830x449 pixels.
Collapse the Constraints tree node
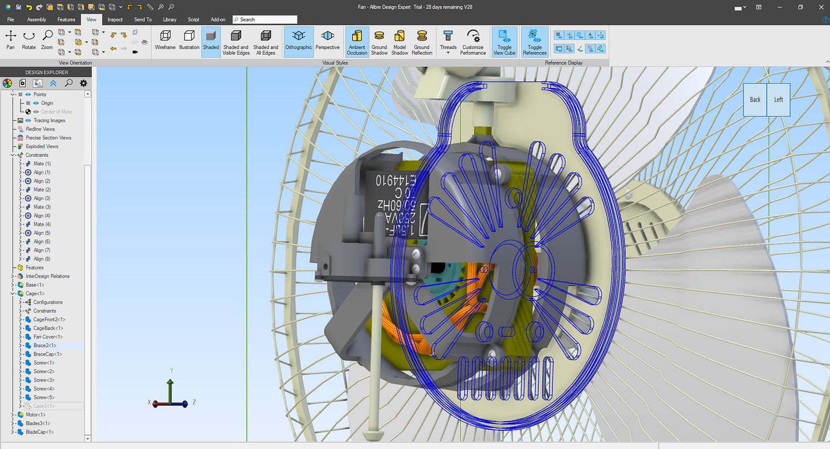13,155
